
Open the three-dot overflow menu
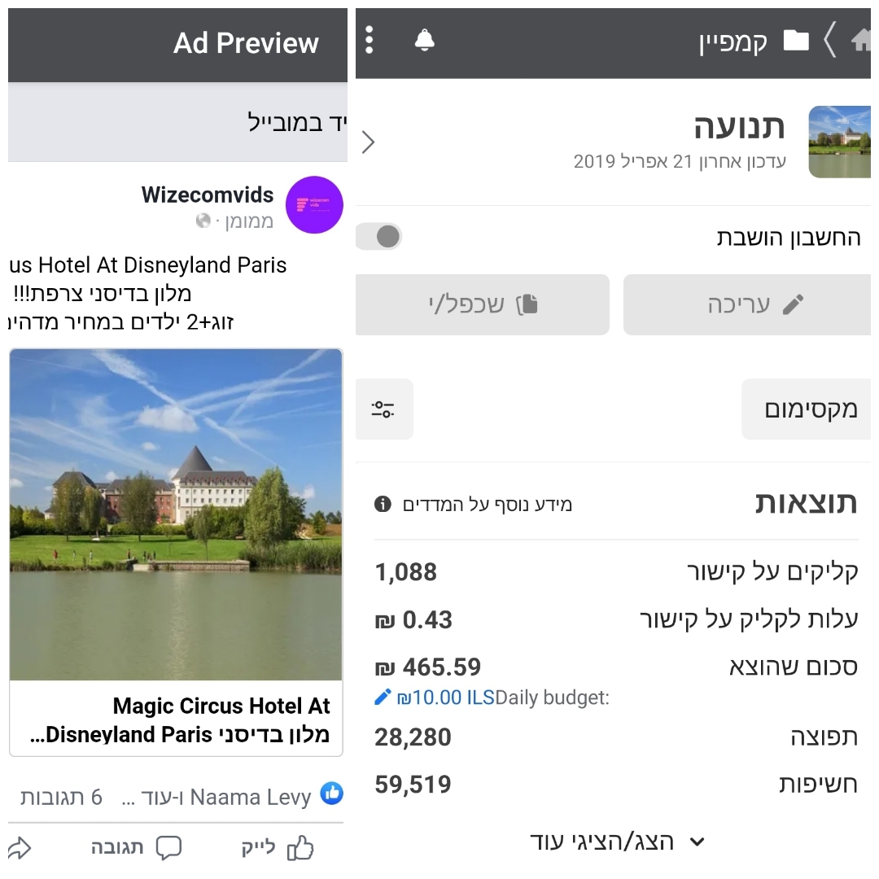[x=369, y=41]
